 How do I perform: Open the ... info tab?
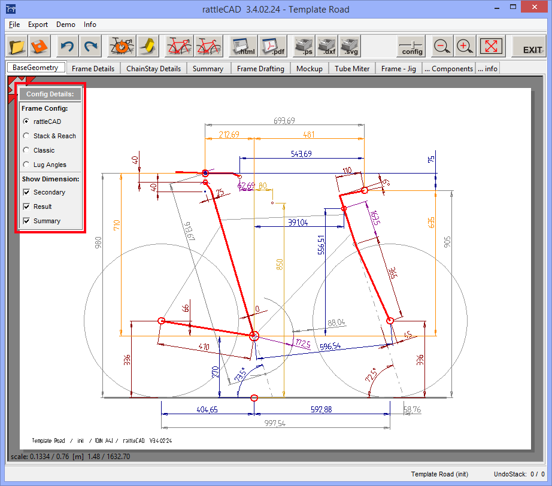point(487,69)
